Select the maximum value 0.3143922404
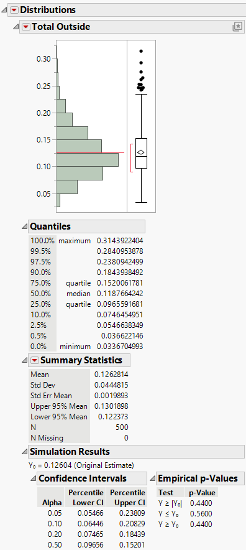The width and height of the screenshot is (246, 550). point(120,241)
